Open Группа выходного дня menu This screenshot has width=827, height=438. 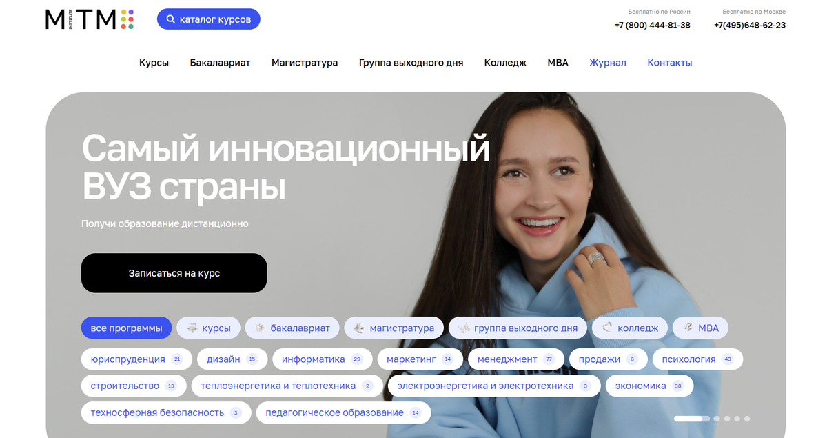pyautogui.click(x=411, y=63)
